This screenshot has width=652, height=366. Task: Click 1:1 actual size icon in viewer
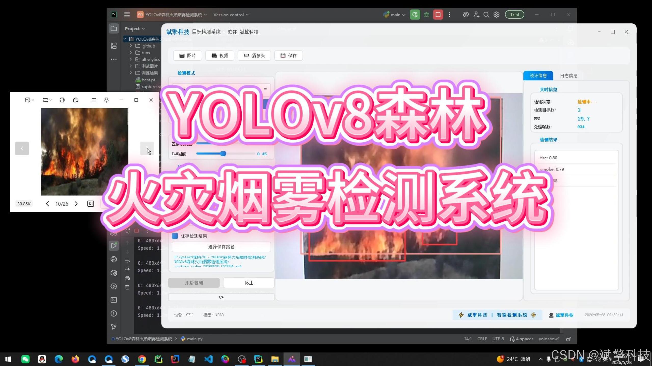91,204
